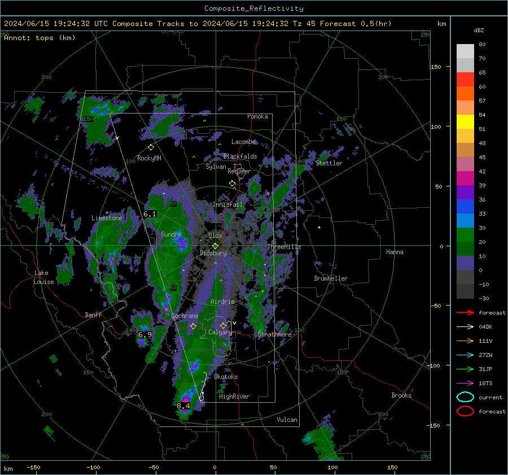Image resolution: width=508 pixels, height=475 pixels.
Task: Click the UTC Composite Tracks timestamp header
Action: (198, 24)
